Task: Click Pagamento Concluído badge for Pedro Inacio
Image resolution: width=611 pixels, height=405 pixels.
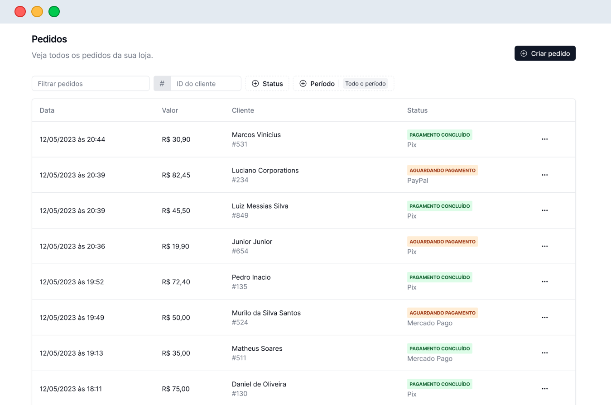Action: click(440, 277)
